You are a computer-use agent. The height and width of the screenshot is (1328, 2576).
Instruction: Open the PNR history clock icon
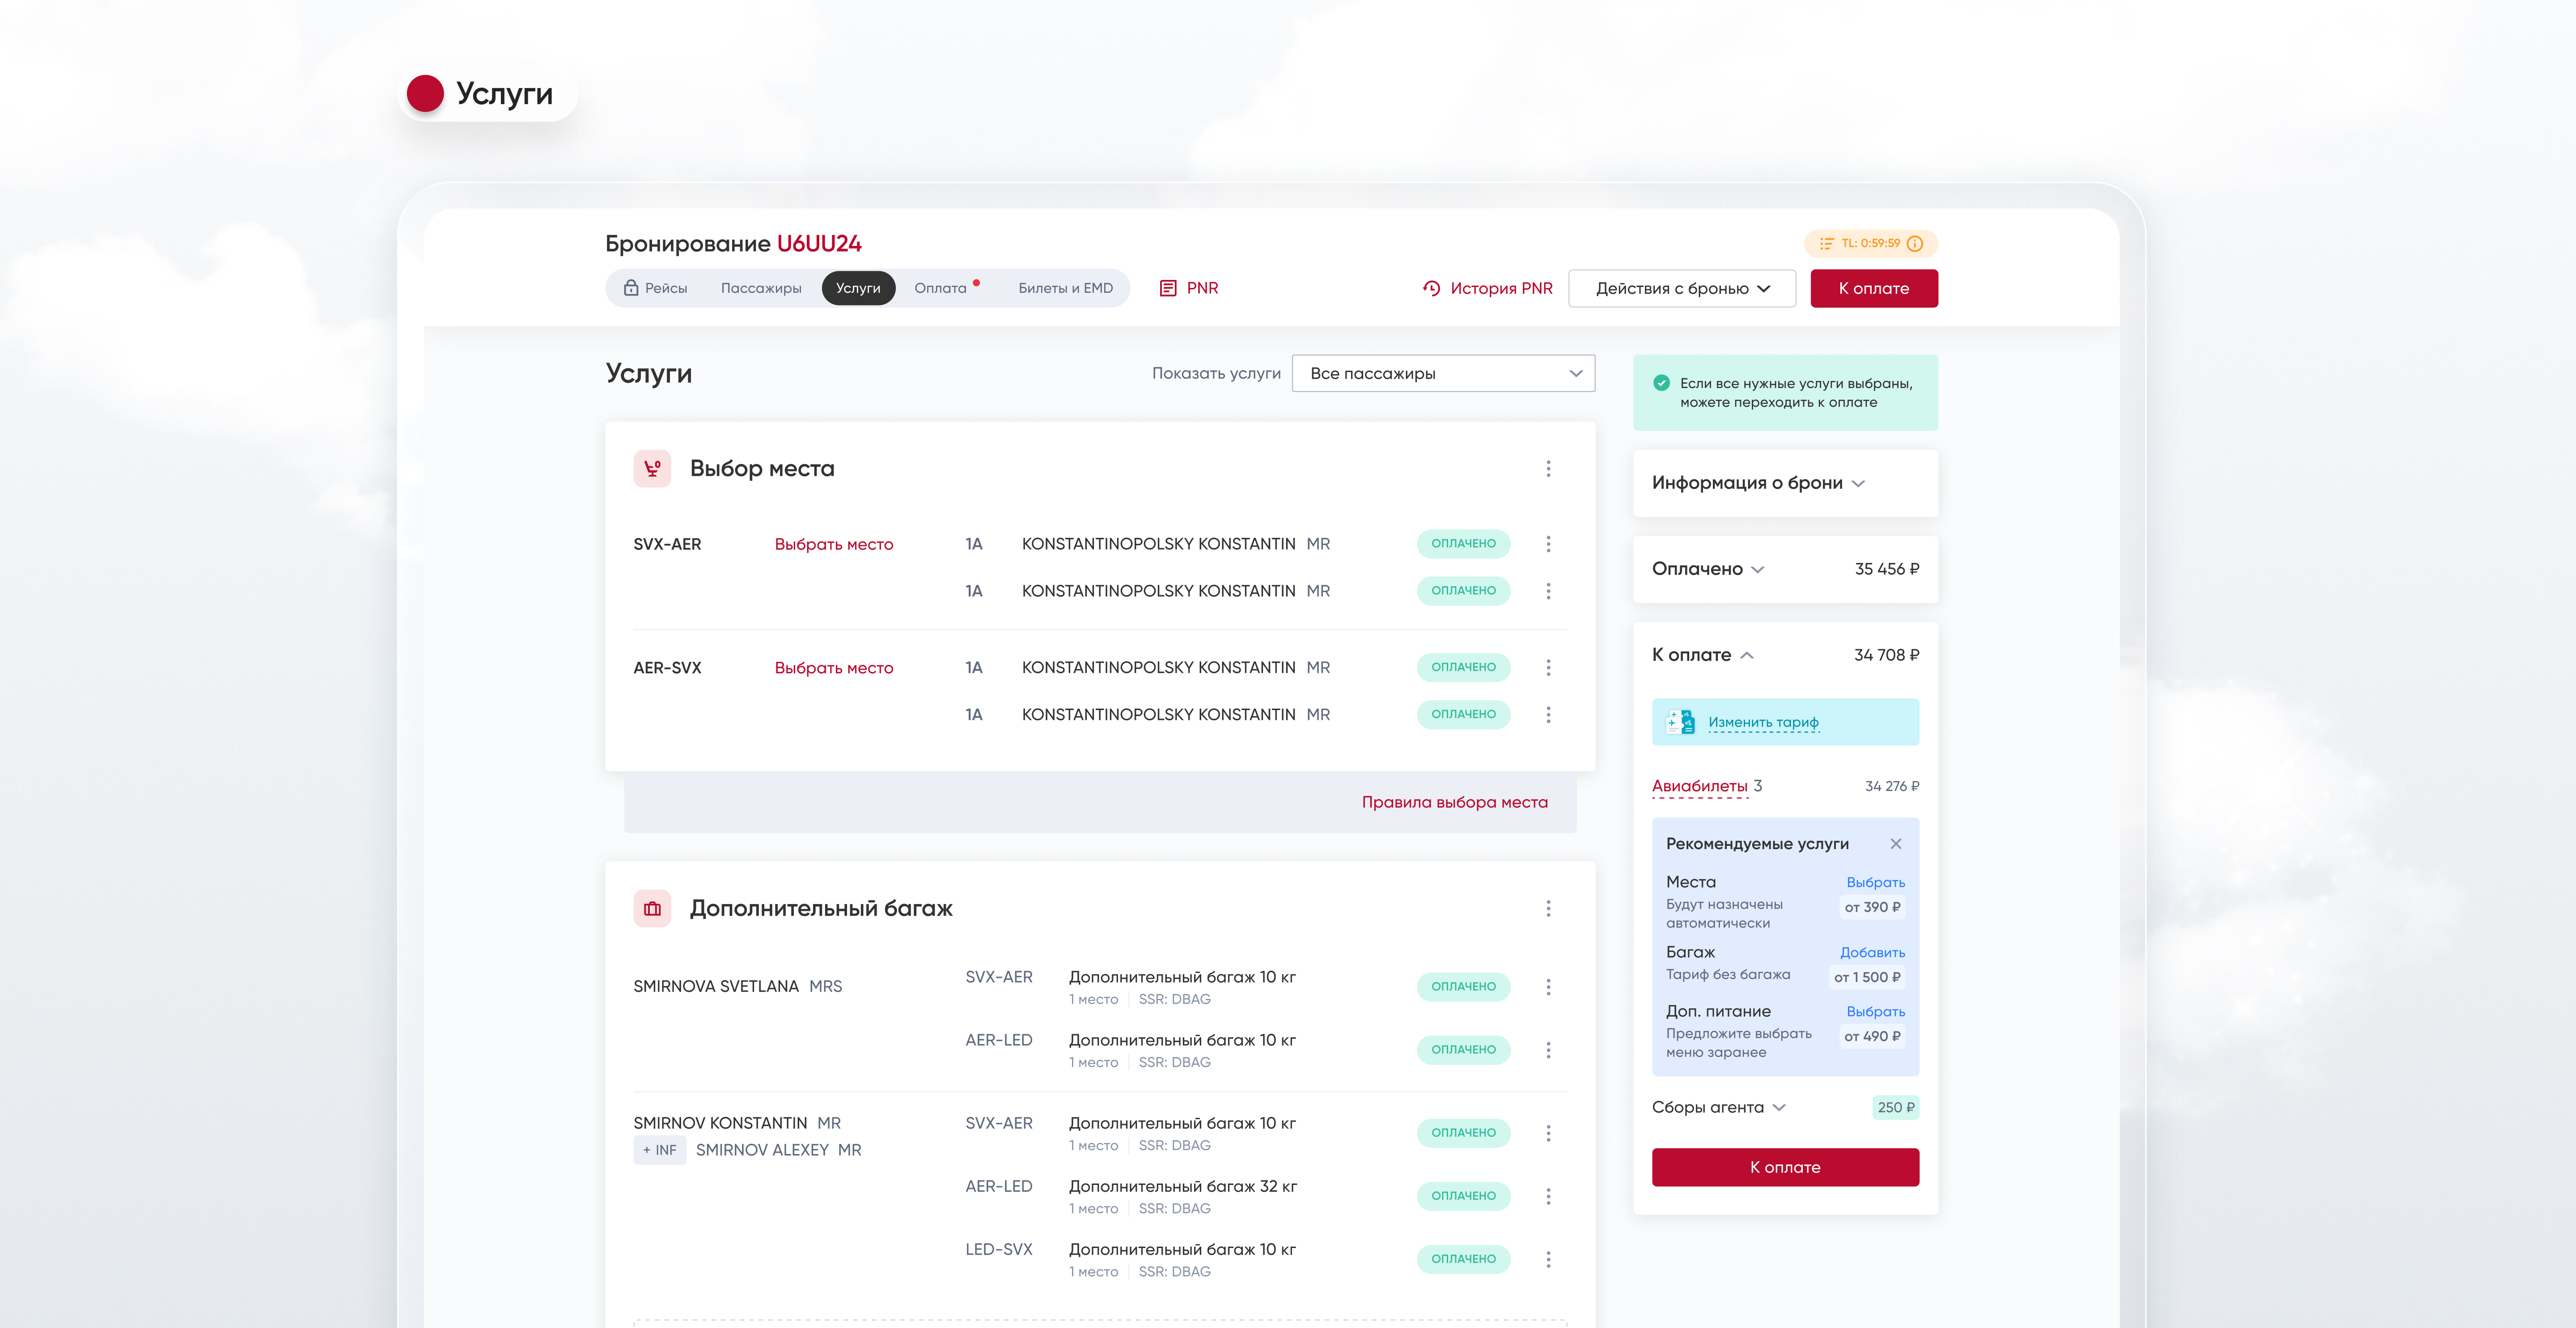coord(1431,288)
